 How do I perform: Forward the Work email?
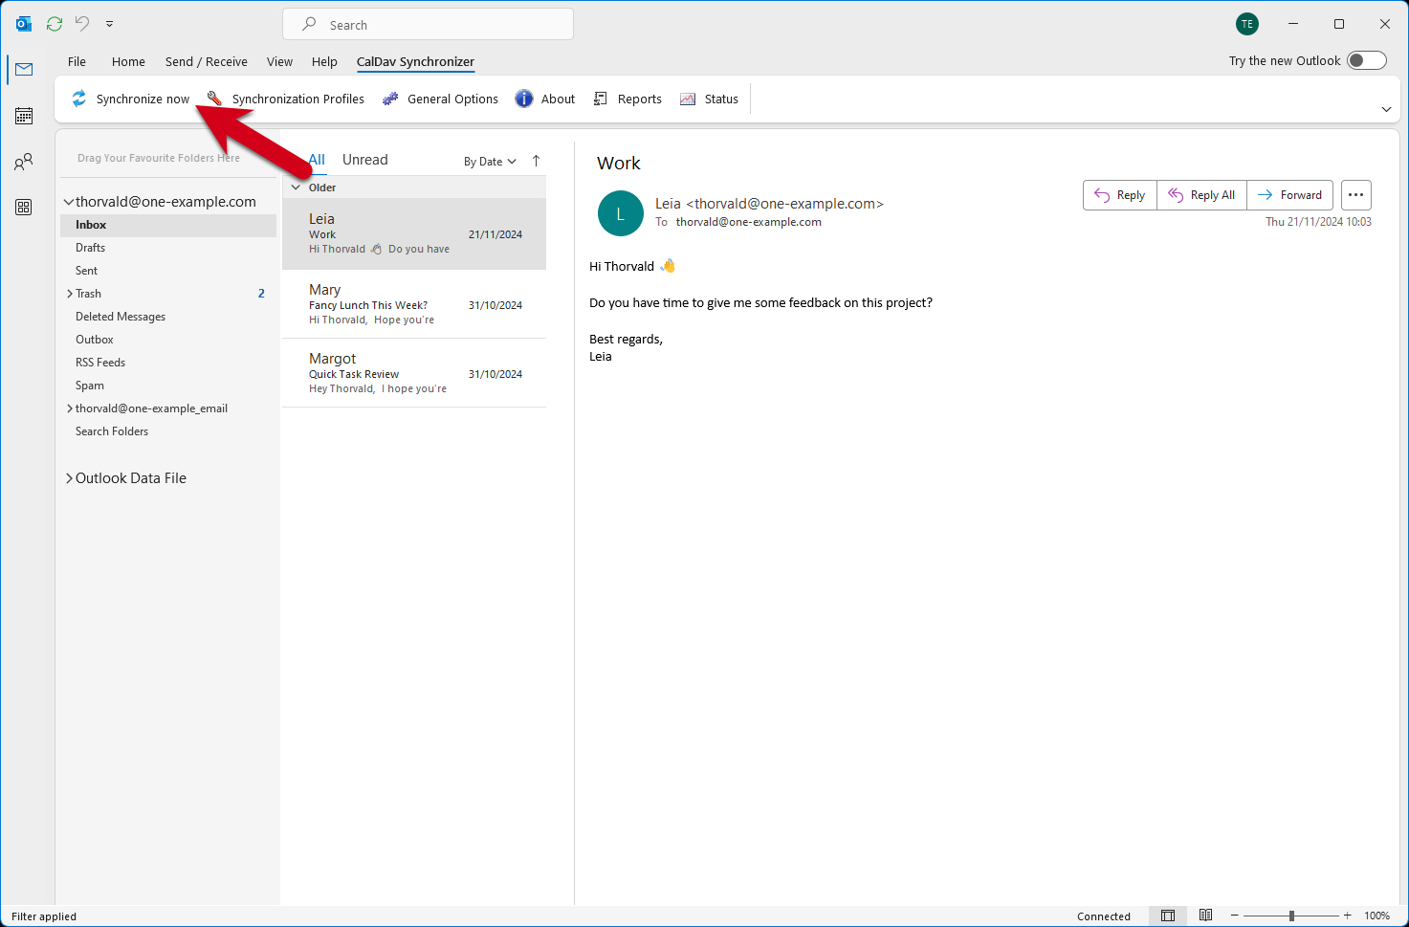click(x=1289, y=194)
